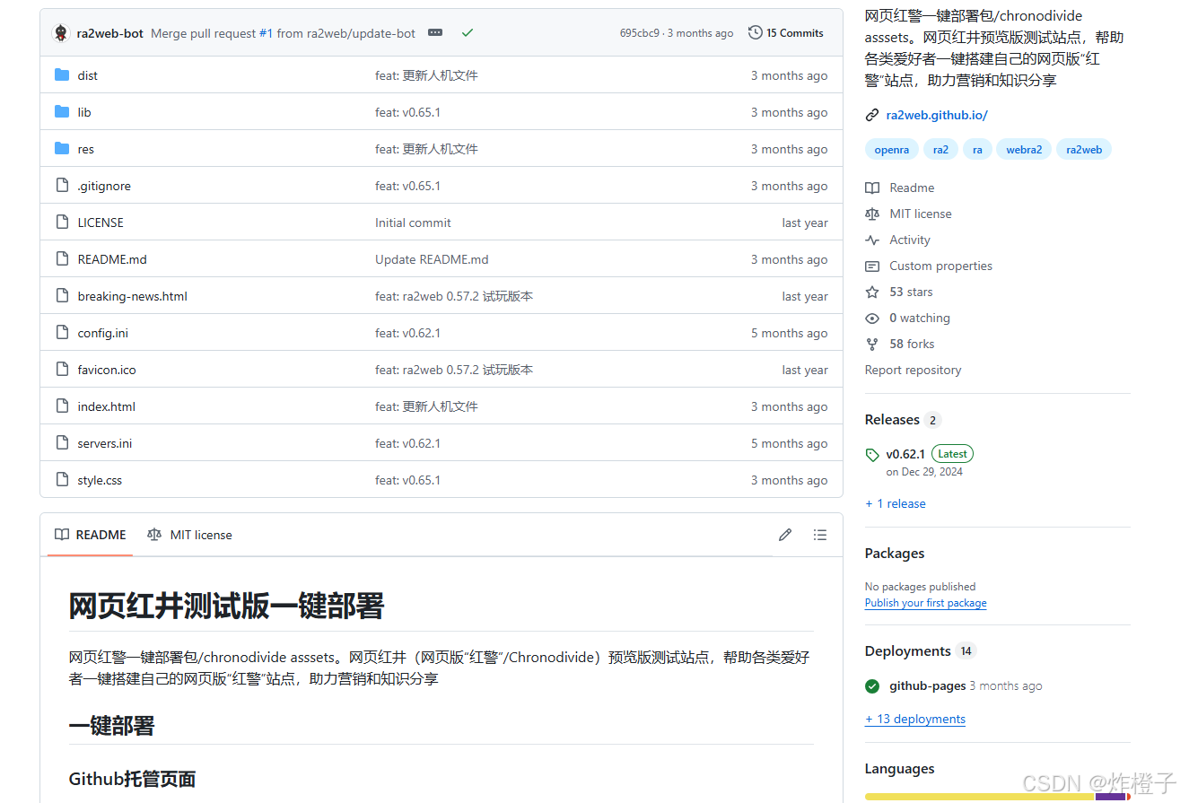Image resolution: width=1189 pixels, height=803 pixels.
Task: Open the README.md file name
Action: point(112,259)
